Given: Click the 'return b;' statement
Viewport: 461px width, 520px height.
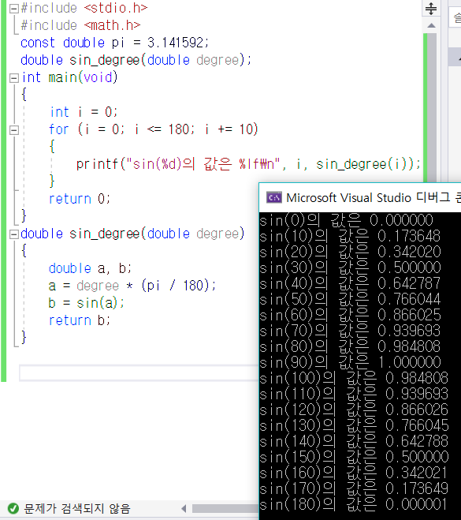Looking at the screenshot, I should (80, 320).
